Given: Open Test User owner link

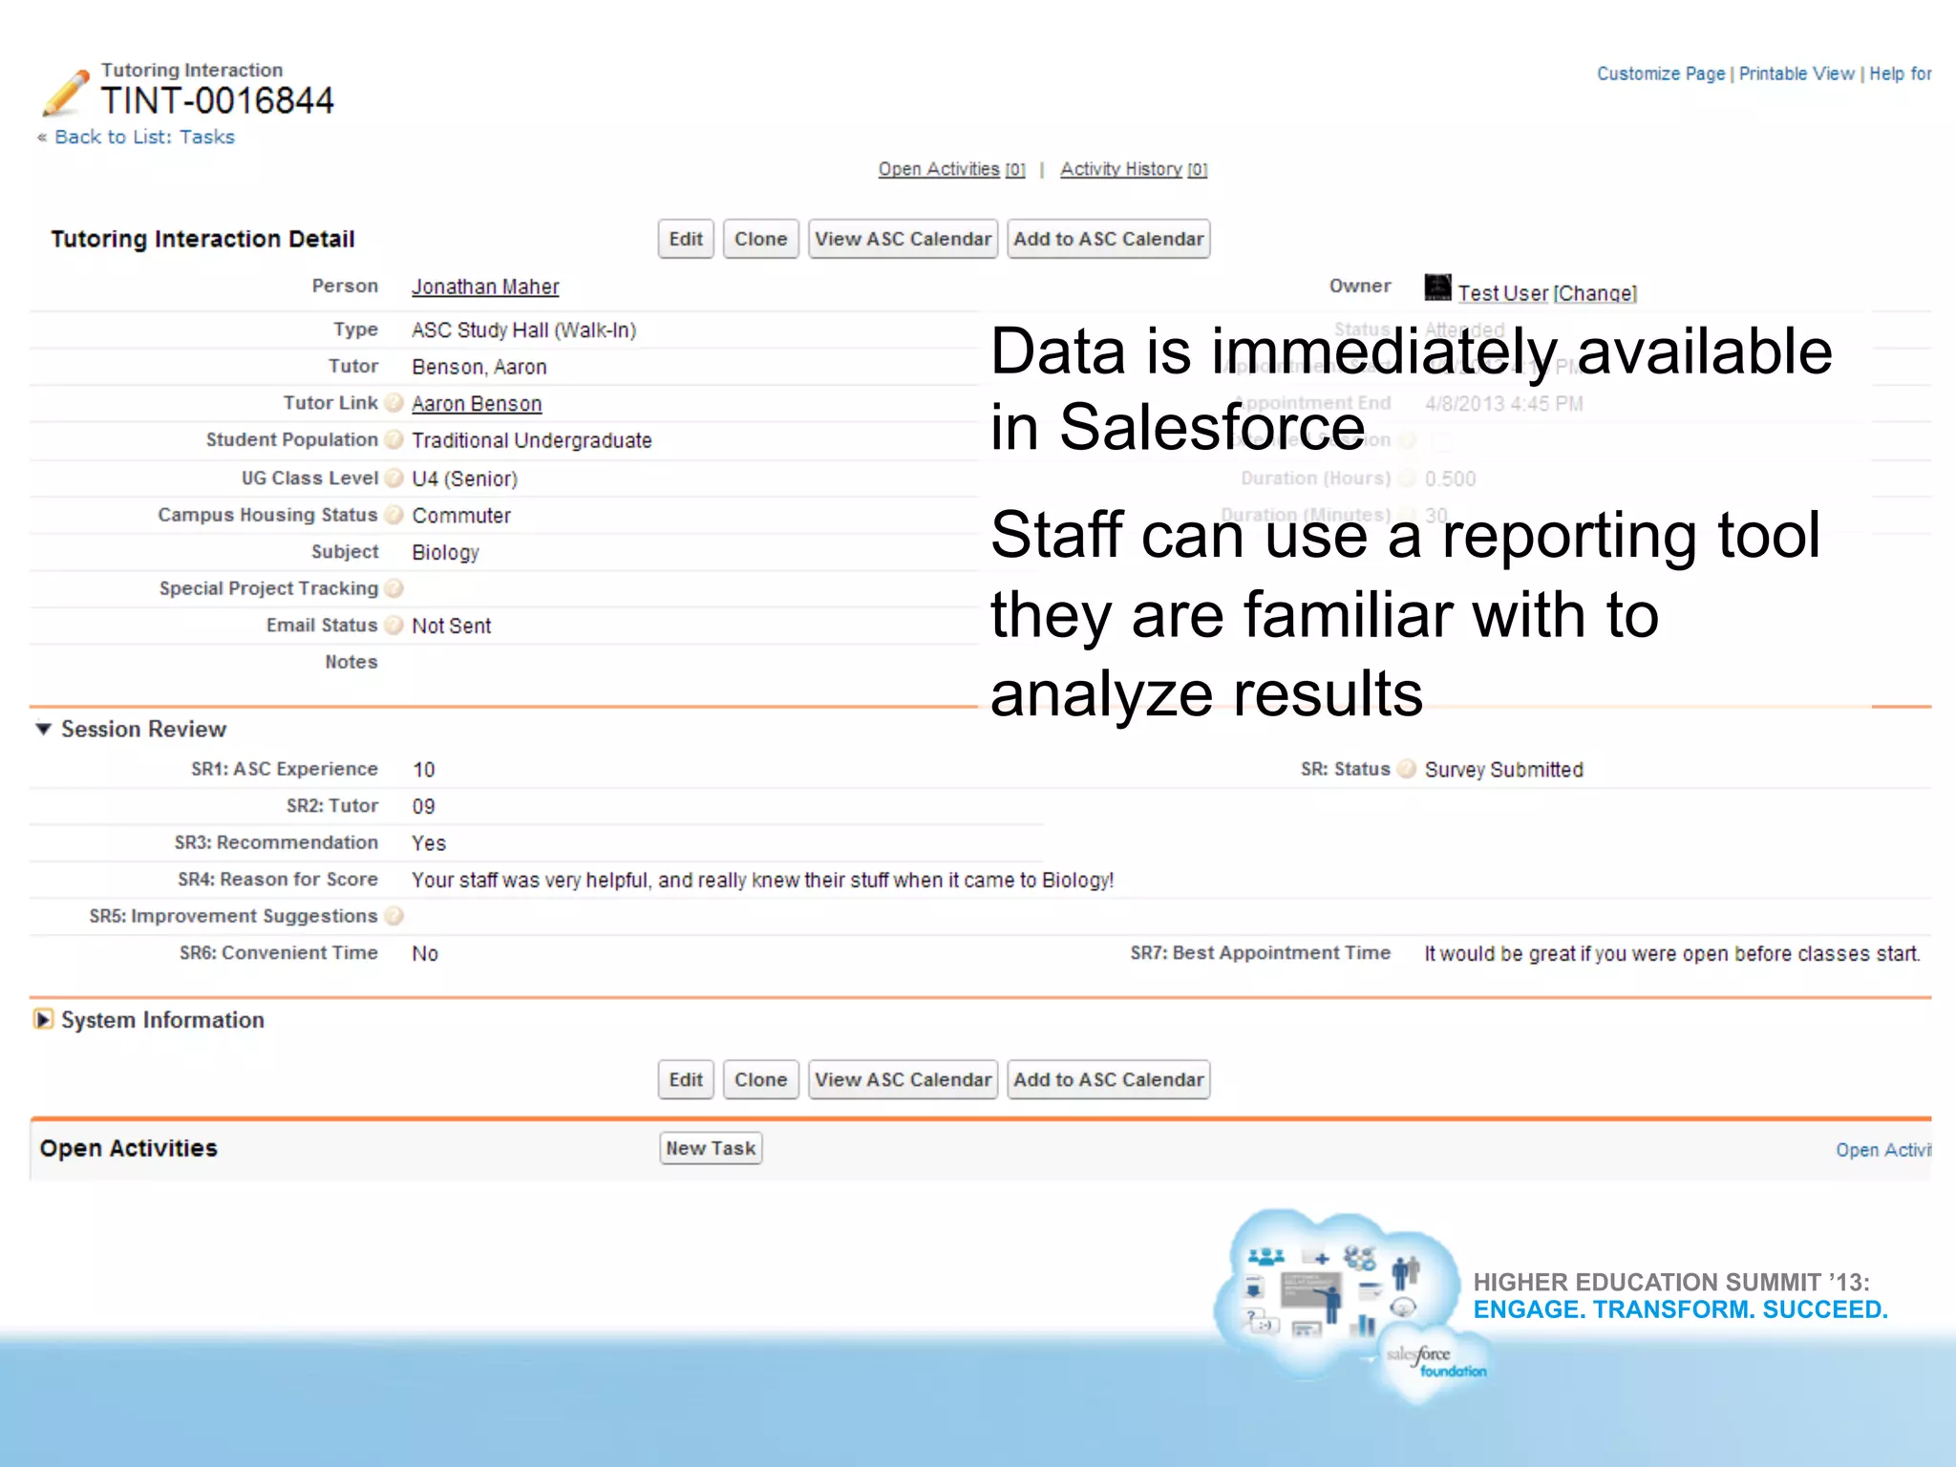Looking at the screenshot, I should tap(1502, 293).
